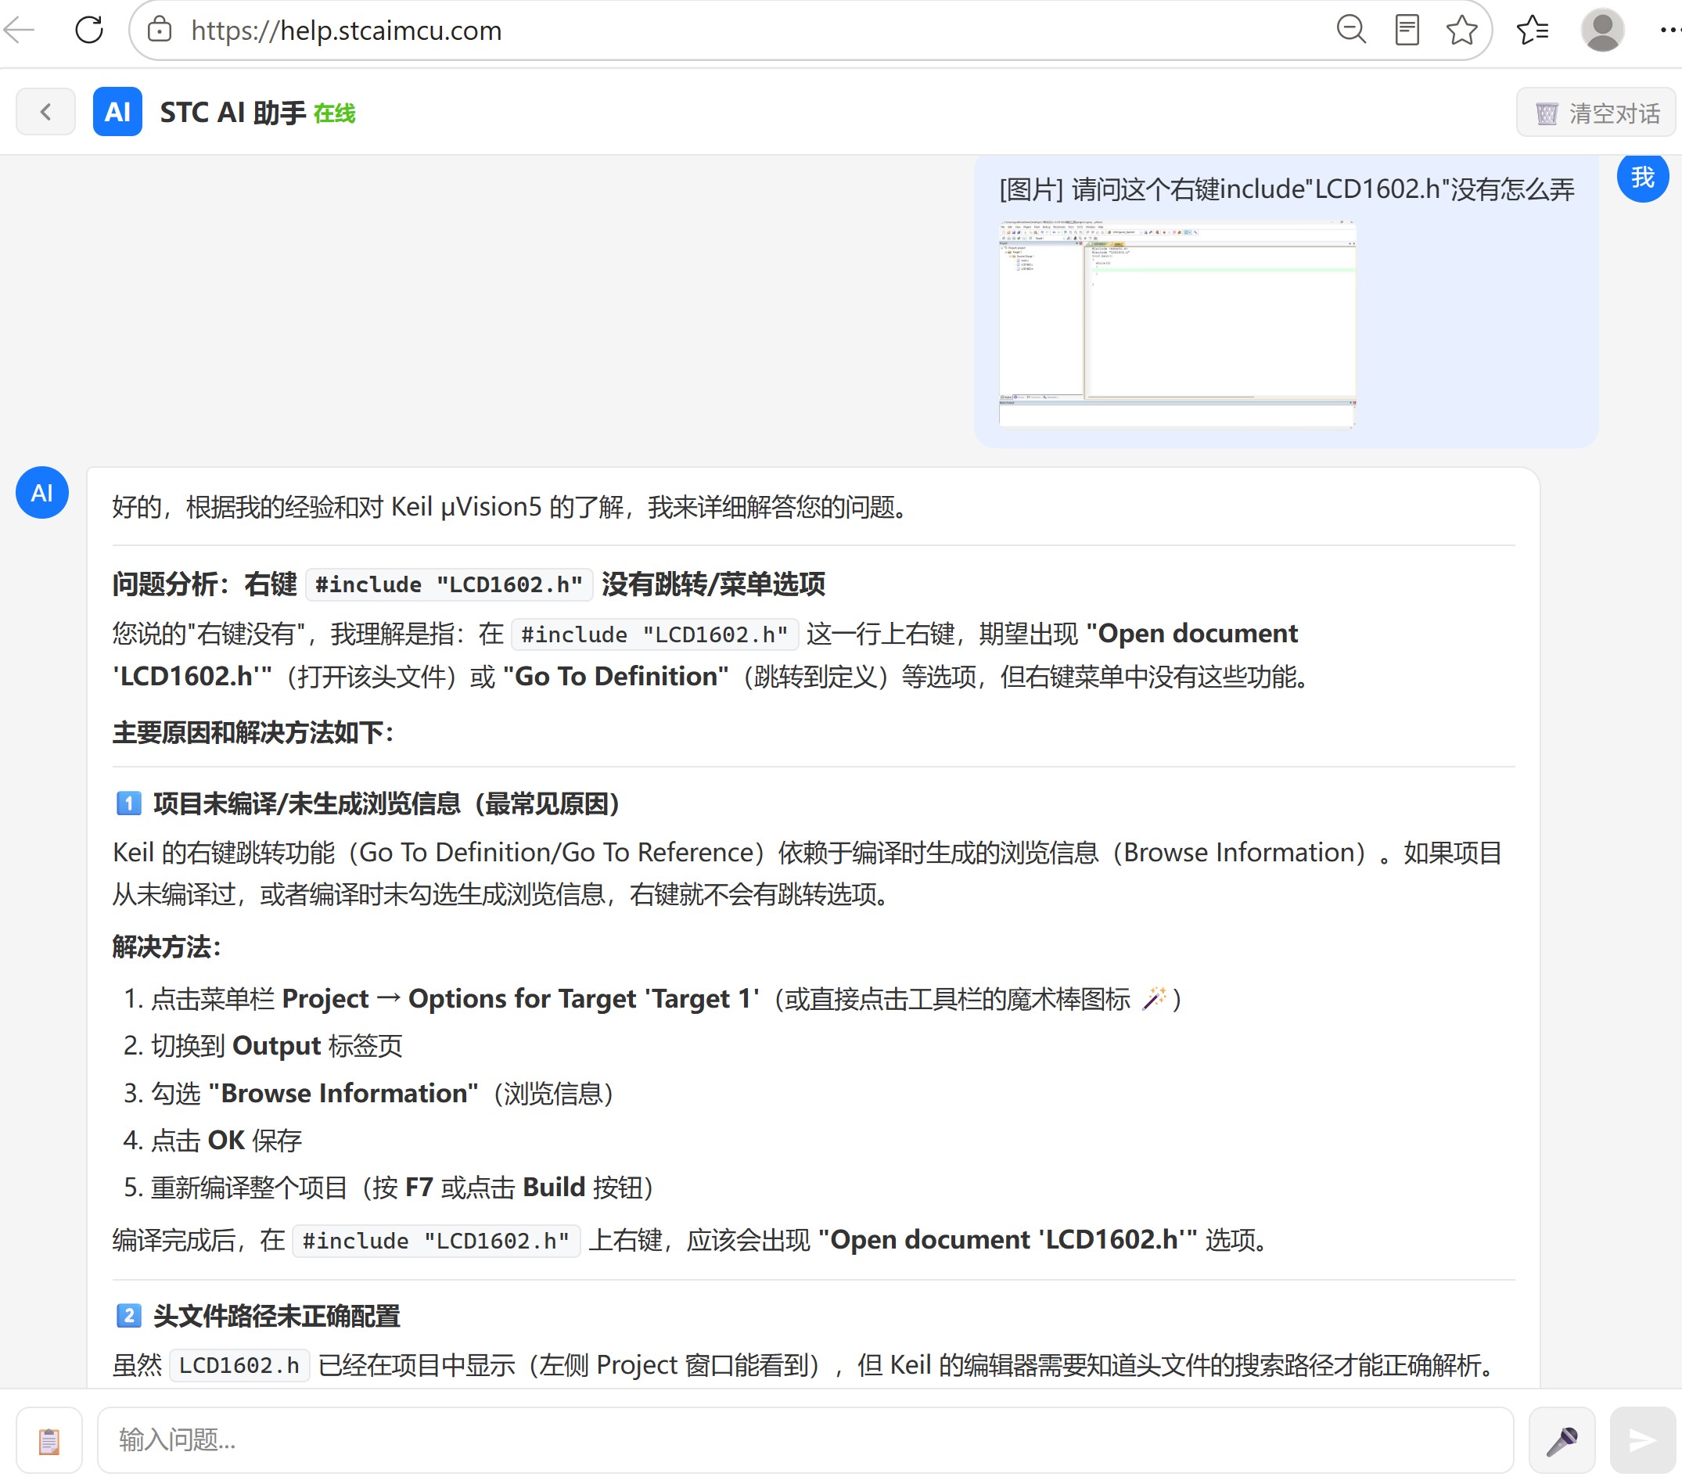The image size is (1682, 1477).
Task: Click the blue number 1 badge
Action: click(128, 804)
